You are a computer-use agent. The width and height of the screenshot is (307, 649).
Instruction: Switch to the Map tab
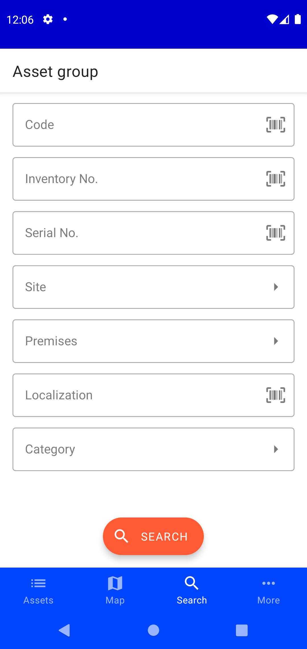115,590
